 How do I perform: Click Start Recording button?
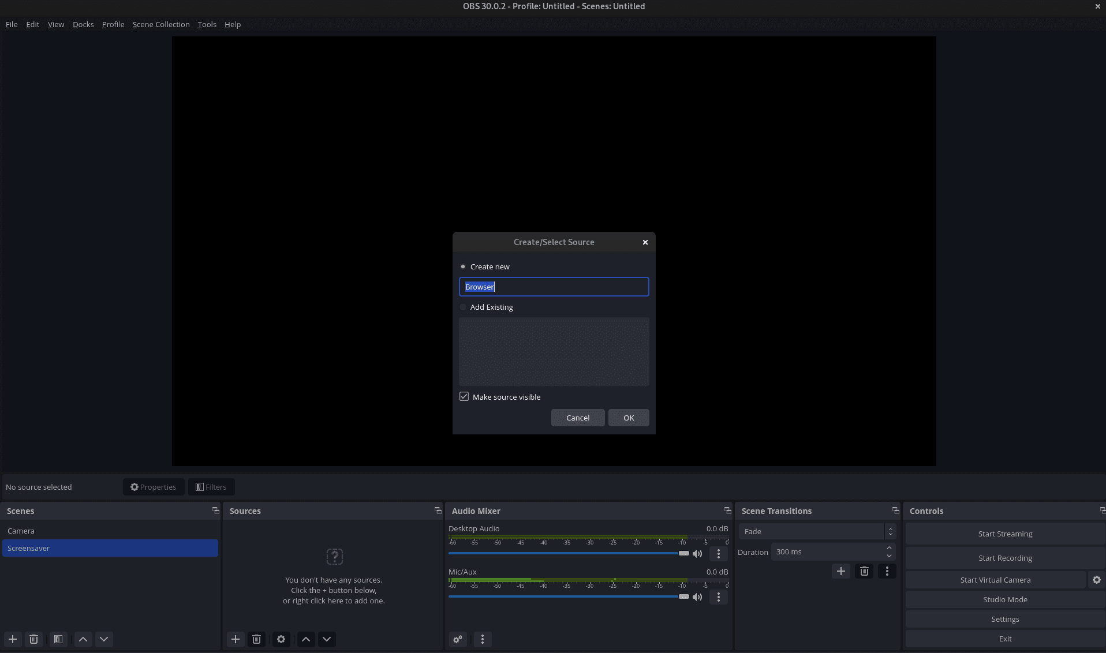[x=1005, y=558]
